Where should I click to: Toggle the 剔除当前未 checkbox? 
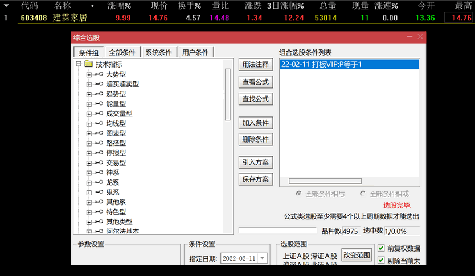click(381, 260)
